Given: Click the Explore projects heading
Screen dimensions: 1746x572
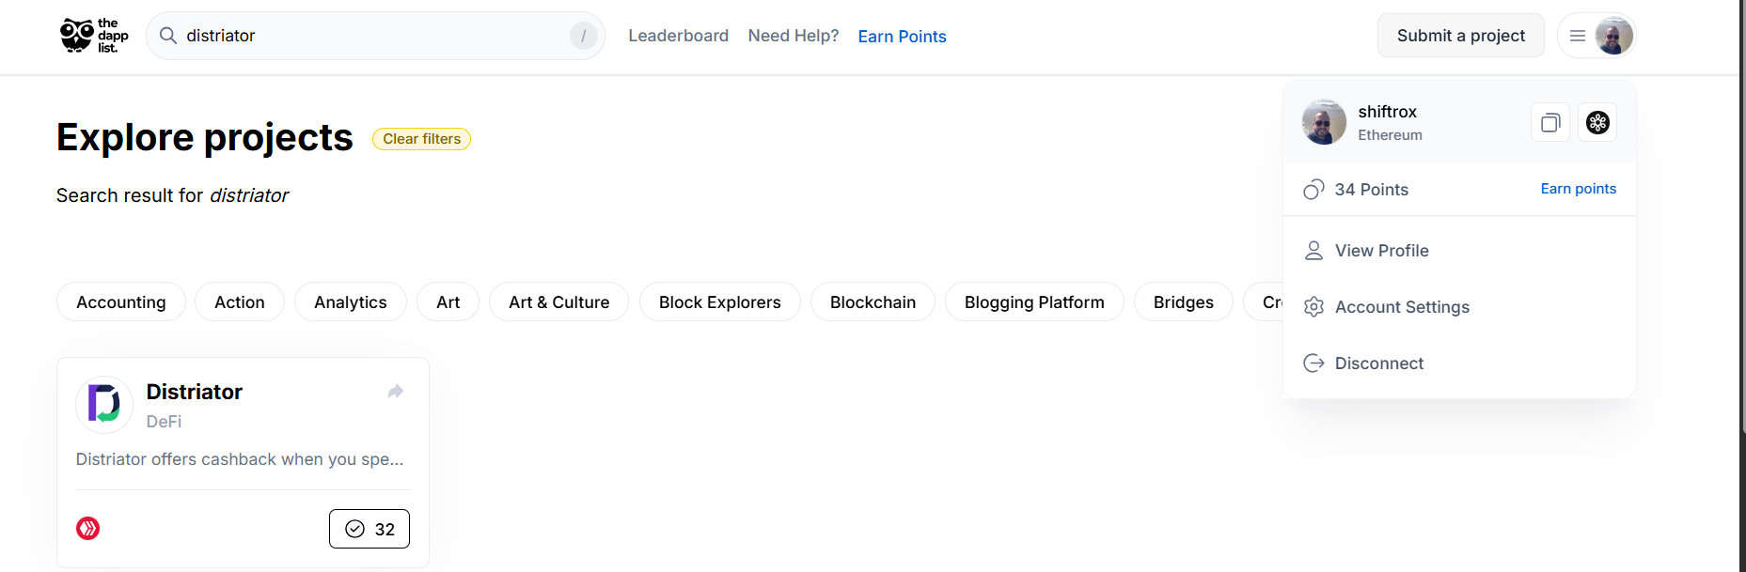Looking at the screenshot, I should click(205, 137).
